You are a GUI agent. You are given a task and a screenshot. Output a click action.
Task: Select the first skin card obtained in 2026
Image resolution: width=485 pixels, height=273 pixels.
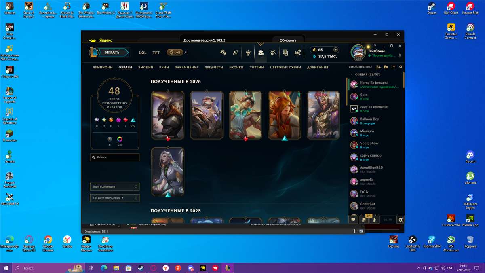(x=168, y=115)
